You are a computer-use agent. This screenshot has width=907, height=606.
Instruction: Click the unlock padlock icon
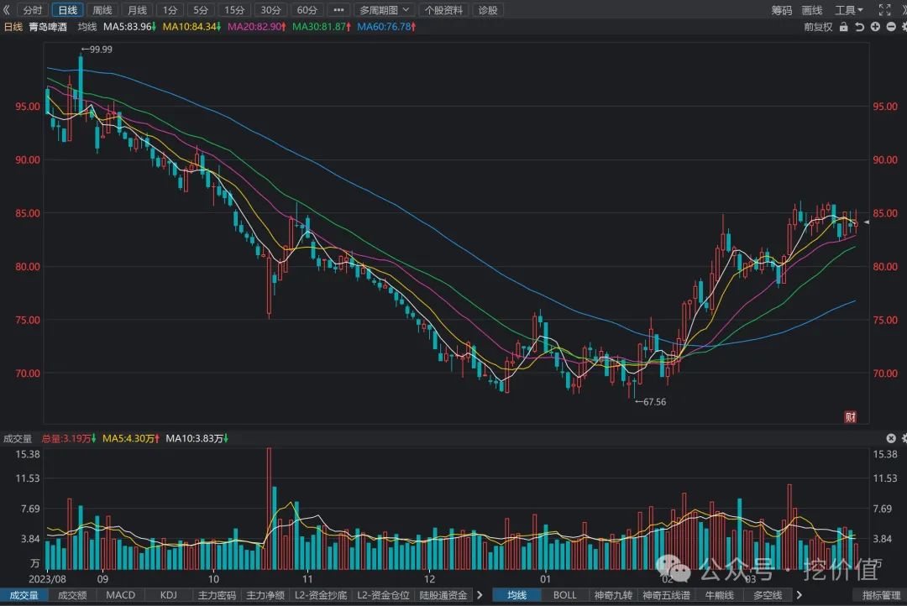pos(845,27)
